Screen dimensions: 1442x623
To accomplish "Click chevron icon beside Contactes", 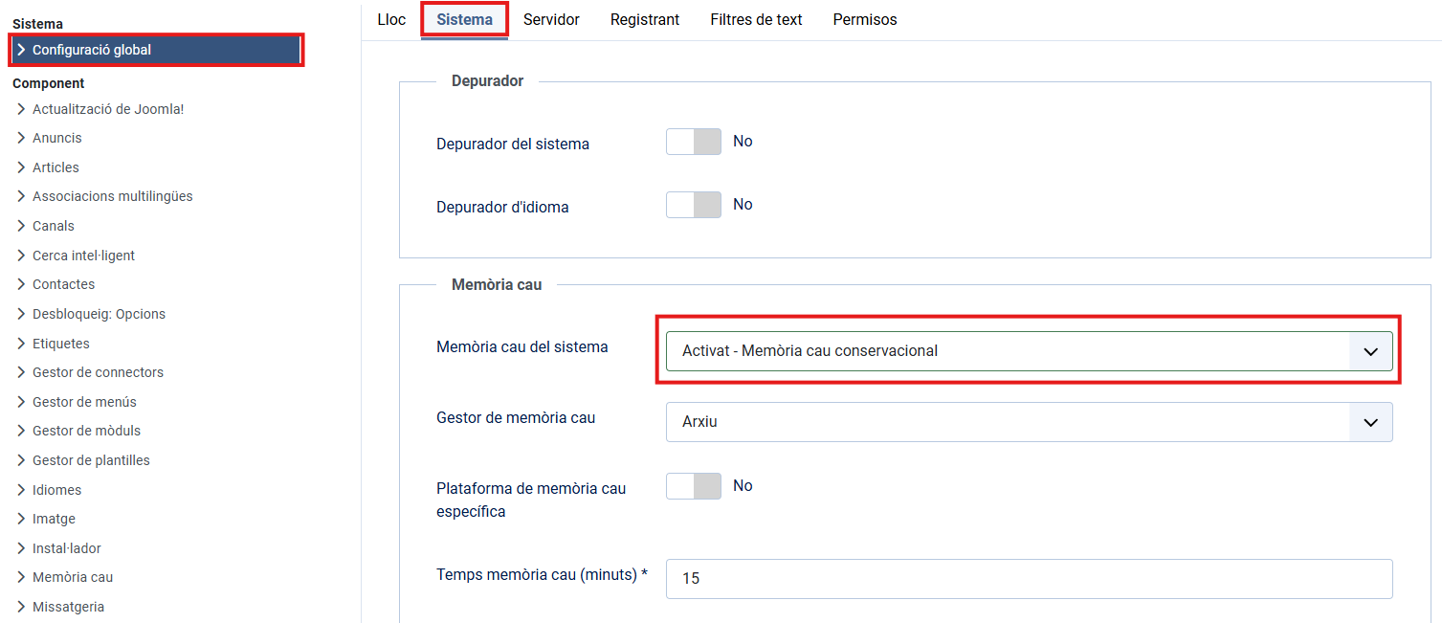I will point(21,284).
